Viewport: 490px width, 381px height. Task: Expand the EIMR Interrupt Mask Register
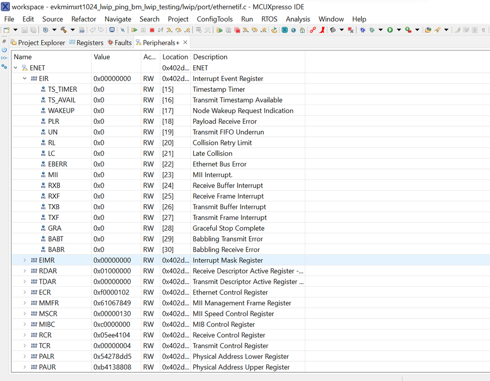[24, 260]
